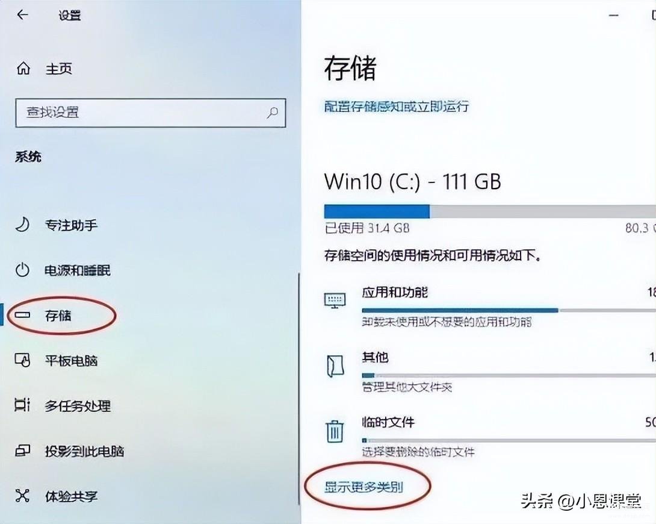
Task: Click the back arrow in Settings
Action: pyautogui.click(x=22, y=15)
